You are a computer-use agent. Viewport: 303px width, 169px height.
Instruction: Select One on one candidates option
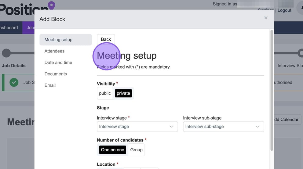pos(112,150)
